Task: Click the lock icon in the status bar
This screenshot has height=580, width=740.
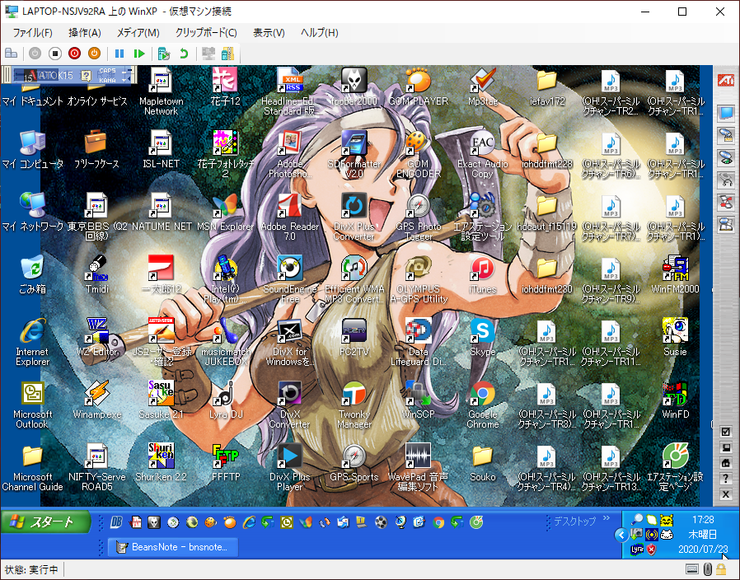Action: (721, 569)
